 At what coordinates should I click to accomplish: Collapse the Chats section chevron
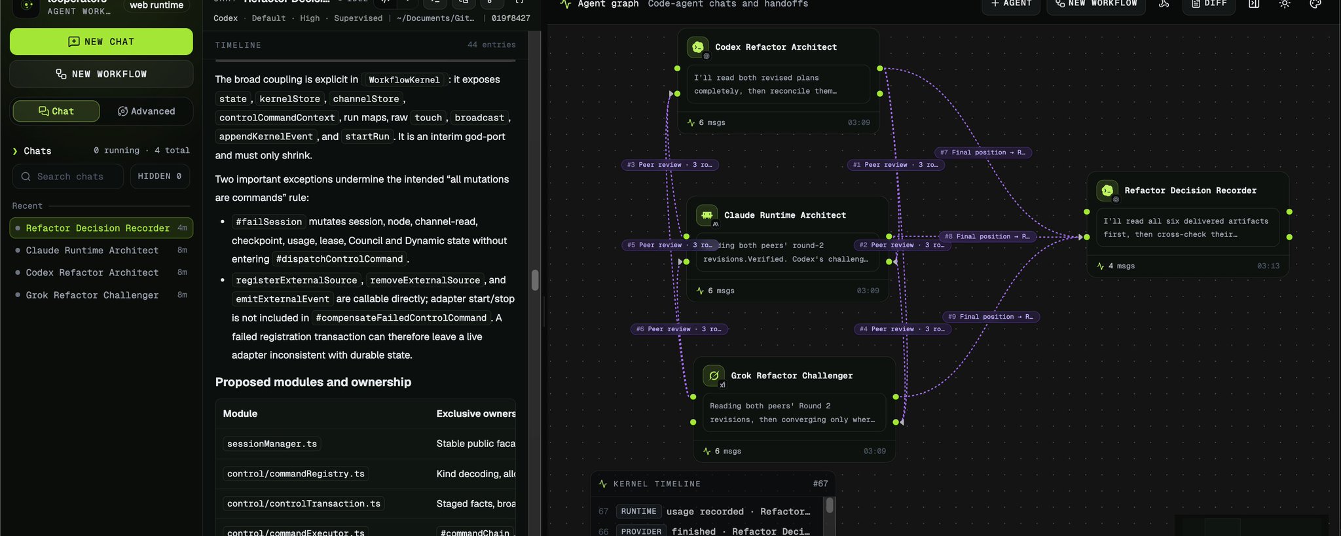point(15,151)
